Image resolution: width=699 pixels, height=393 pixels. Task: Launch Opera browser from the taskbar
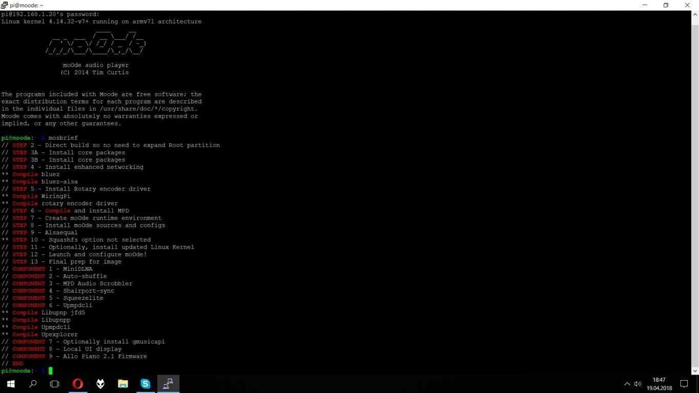point(78,383)
